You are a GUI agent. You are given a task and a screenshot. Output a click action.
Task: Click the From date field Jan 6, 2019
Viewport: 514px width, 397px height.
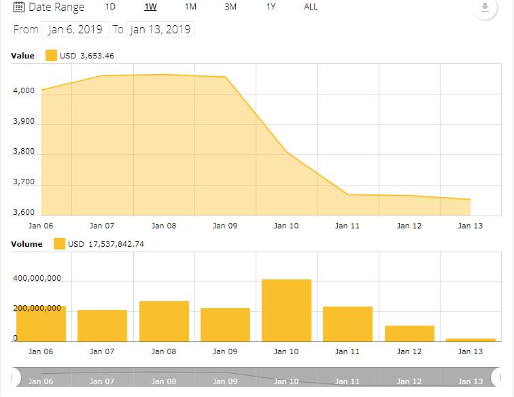click(75, 29)
